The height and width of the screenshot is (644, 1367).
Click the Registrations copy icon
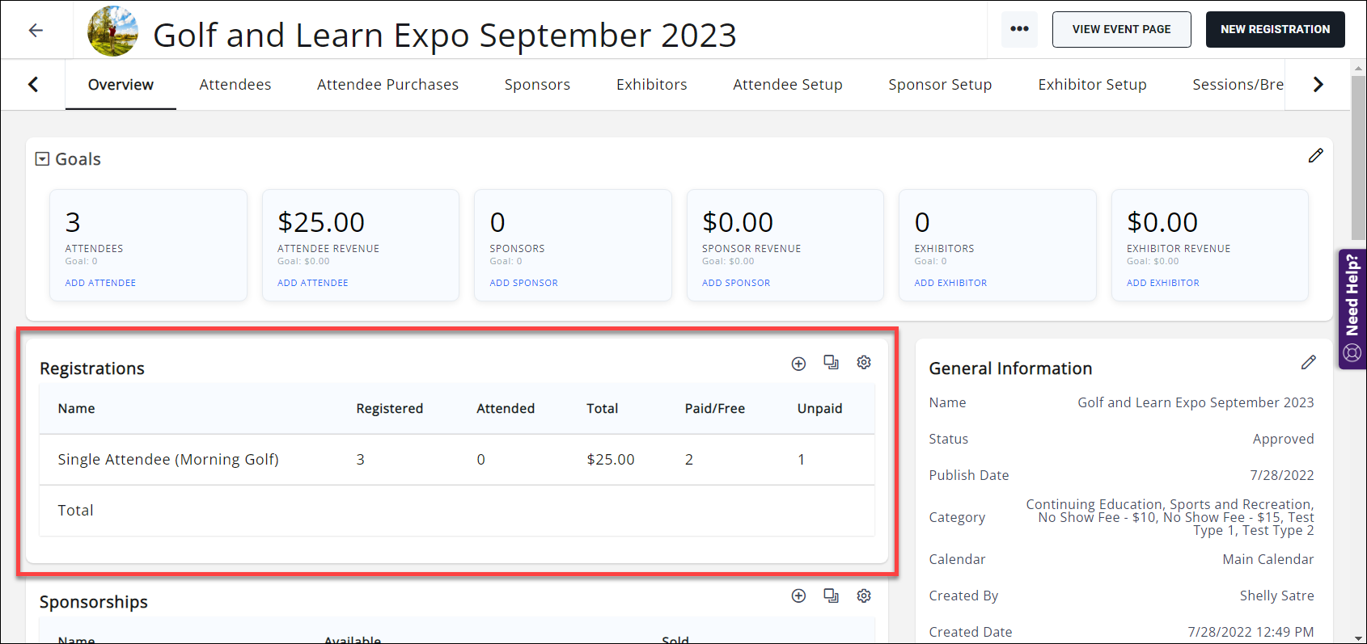pyautogui.click(x=831, y=362)
